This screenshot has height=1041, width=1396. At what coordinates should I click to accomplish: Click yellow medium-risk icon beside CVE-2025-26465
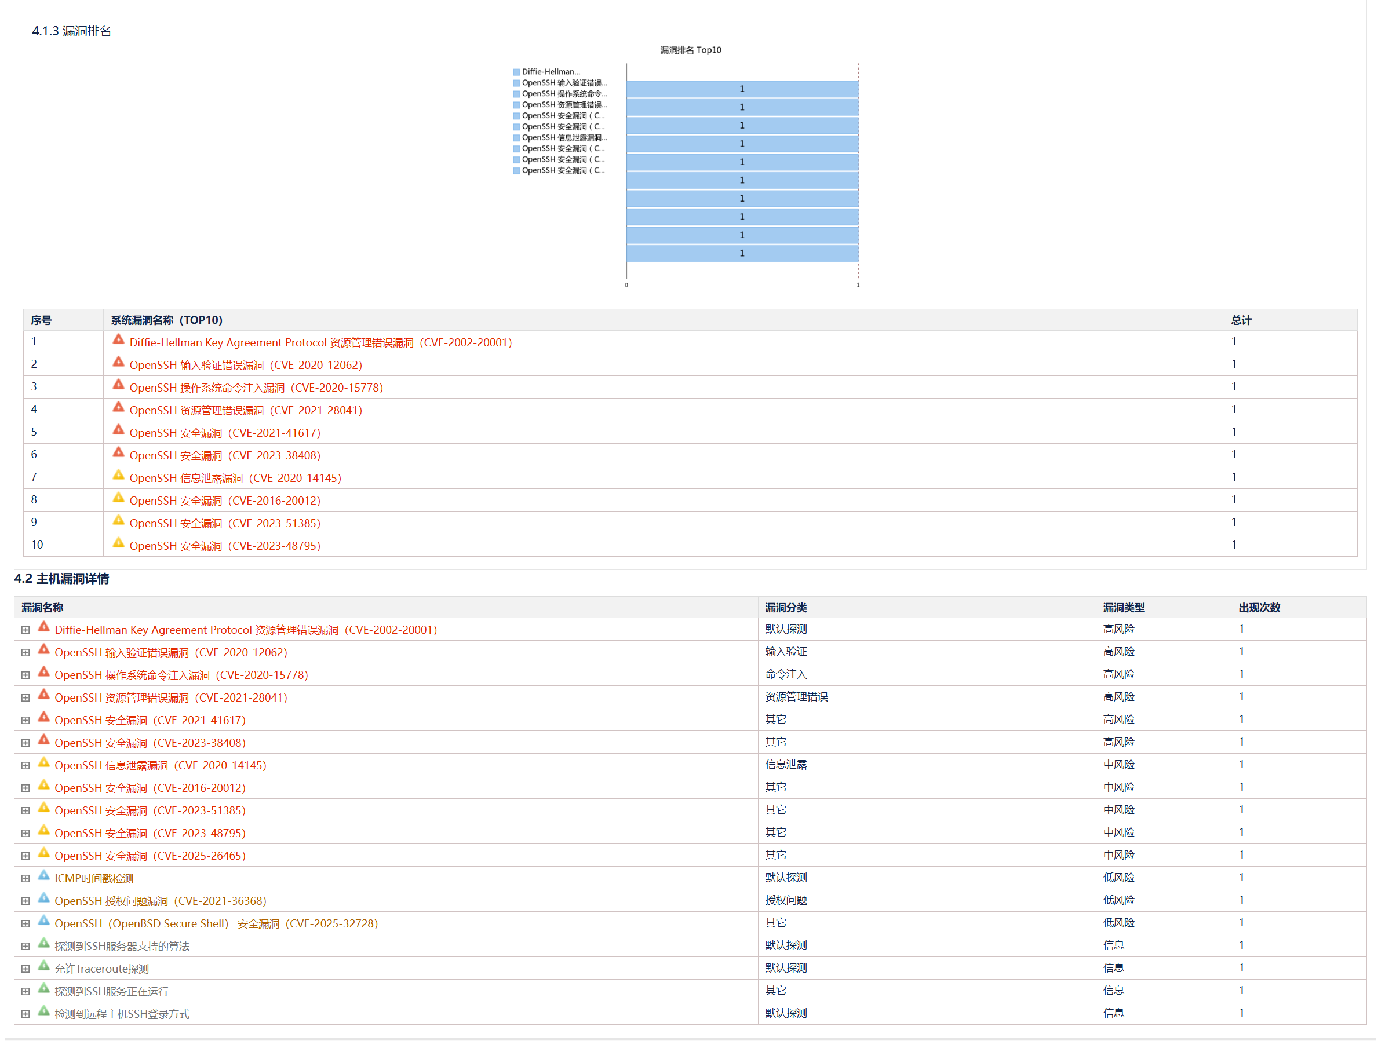[x=43, y=853]
